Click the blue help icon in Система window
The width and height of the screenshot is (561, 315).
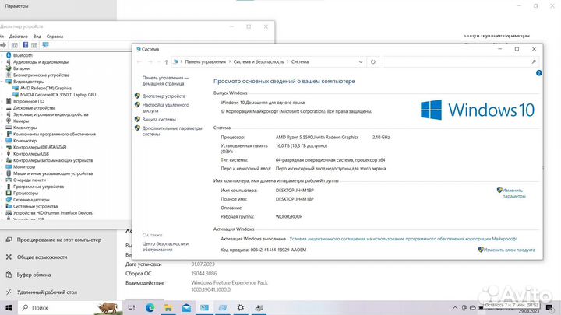[x=539, y=73]
